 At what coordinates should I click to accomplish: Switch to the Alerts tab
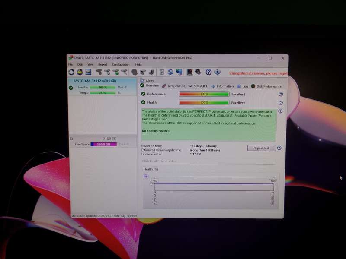[147, 81]
